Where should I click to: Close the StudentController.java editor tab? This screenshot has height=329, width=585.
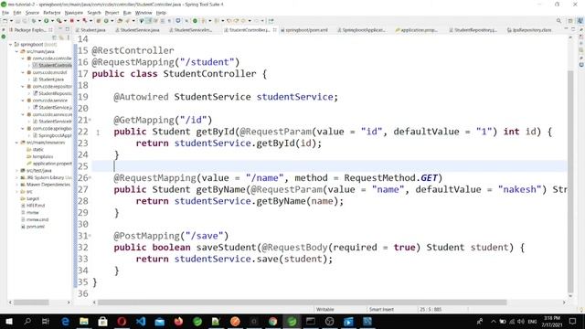pyautogui.click(x=274, y=30)
